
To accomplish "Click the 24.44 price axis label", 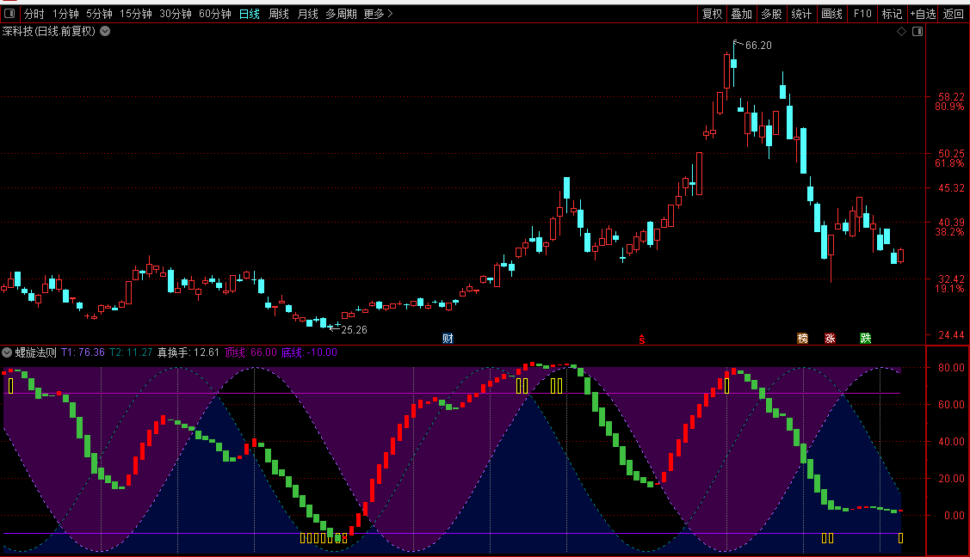I will tap(951, 334).
